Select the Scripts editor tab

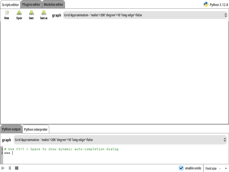(10, 5)
